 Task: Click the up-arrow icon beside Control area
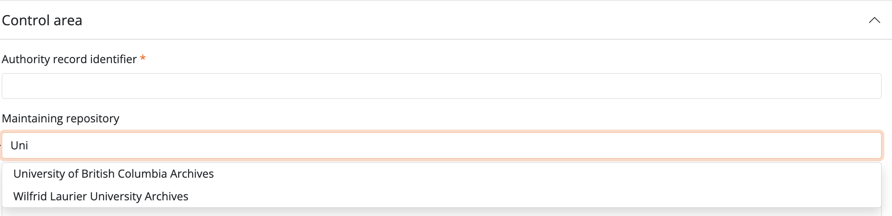pos(874,20)
